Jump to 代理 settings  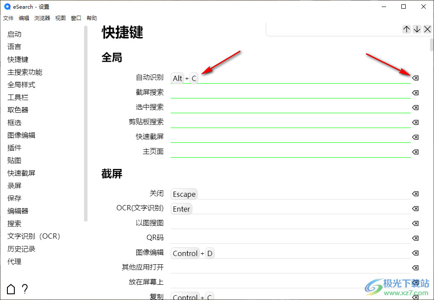[14, 262]
